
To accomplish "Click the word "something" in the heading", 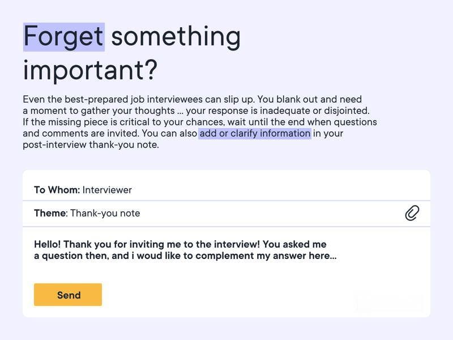I will point(176,37).
